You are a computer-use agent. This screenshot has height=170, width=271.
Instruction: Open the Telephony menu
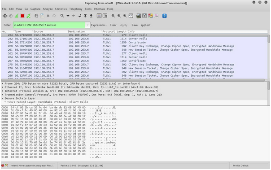point(76,9)
